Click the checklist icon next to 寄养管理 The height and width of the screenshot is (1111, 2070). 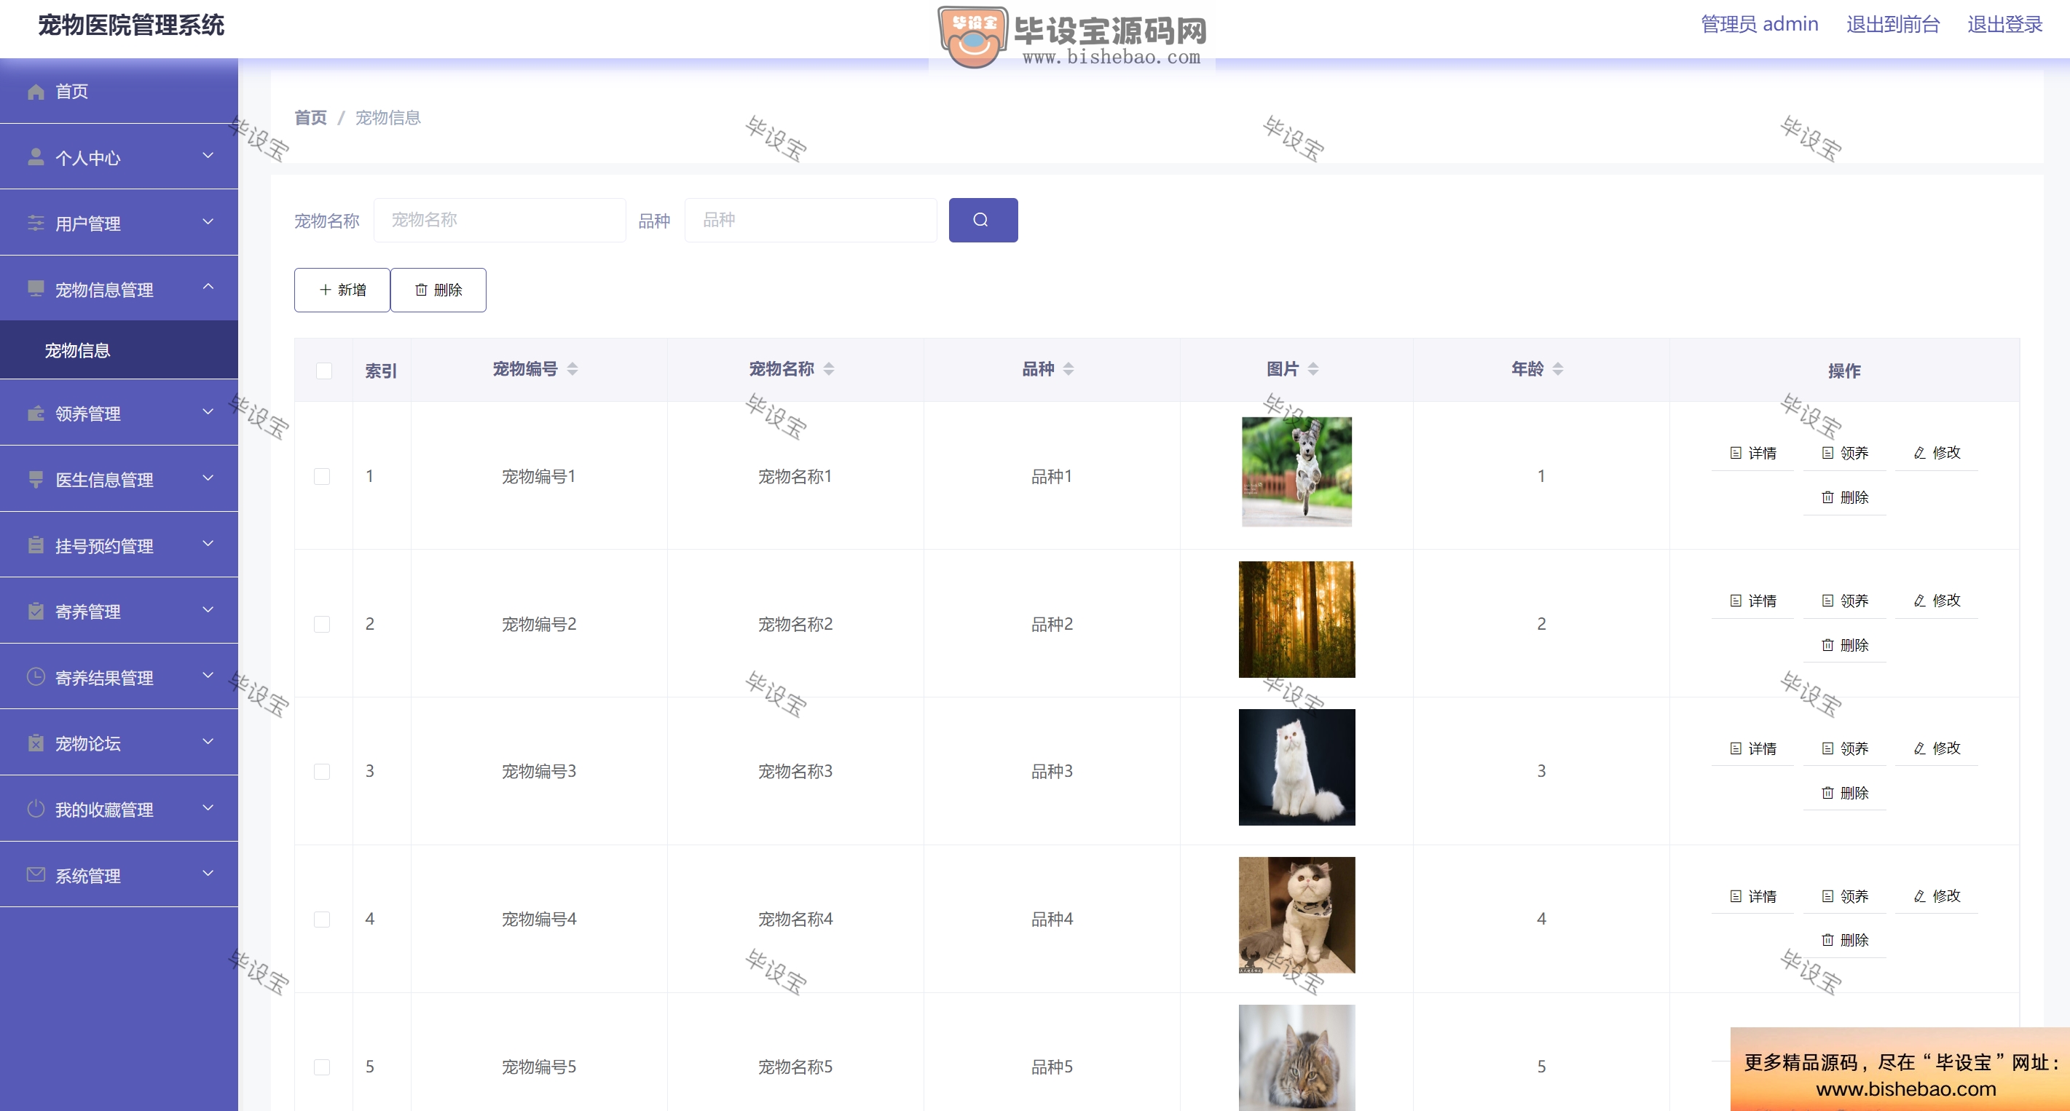pyautogui.click(x=36, y=612)
